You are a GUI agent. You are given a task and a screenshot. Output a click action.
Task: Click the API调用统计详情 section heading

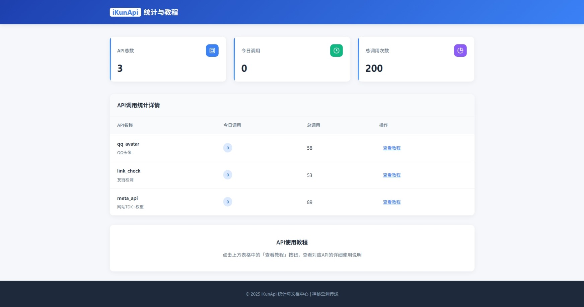coord(138,105)
